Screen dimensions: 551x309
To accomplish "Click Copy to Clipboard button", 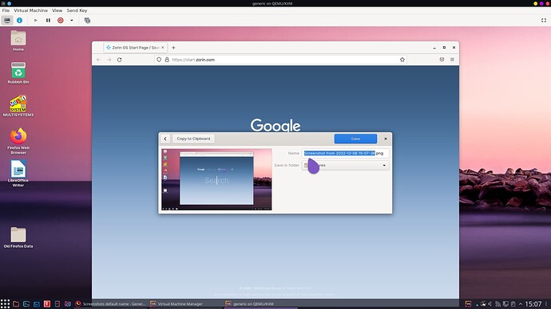I will [193, 139].
